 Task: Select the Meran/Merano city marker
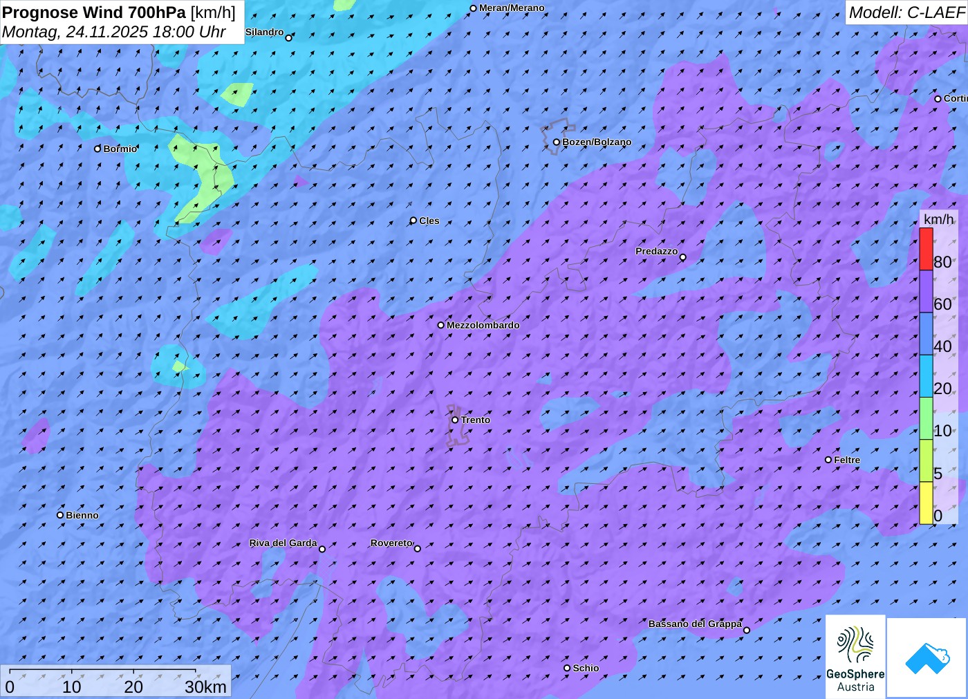pyautogui.click(x=473, y=8)
